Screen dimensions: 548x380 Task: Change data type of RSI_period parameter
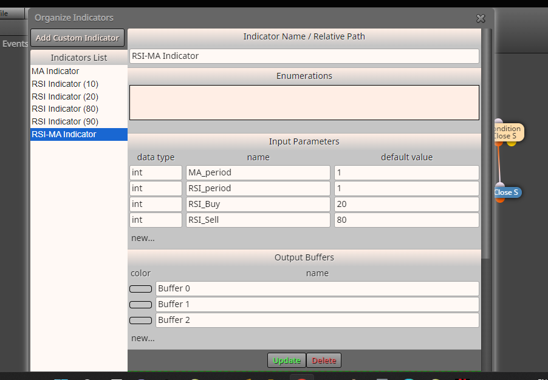point(156,188)
